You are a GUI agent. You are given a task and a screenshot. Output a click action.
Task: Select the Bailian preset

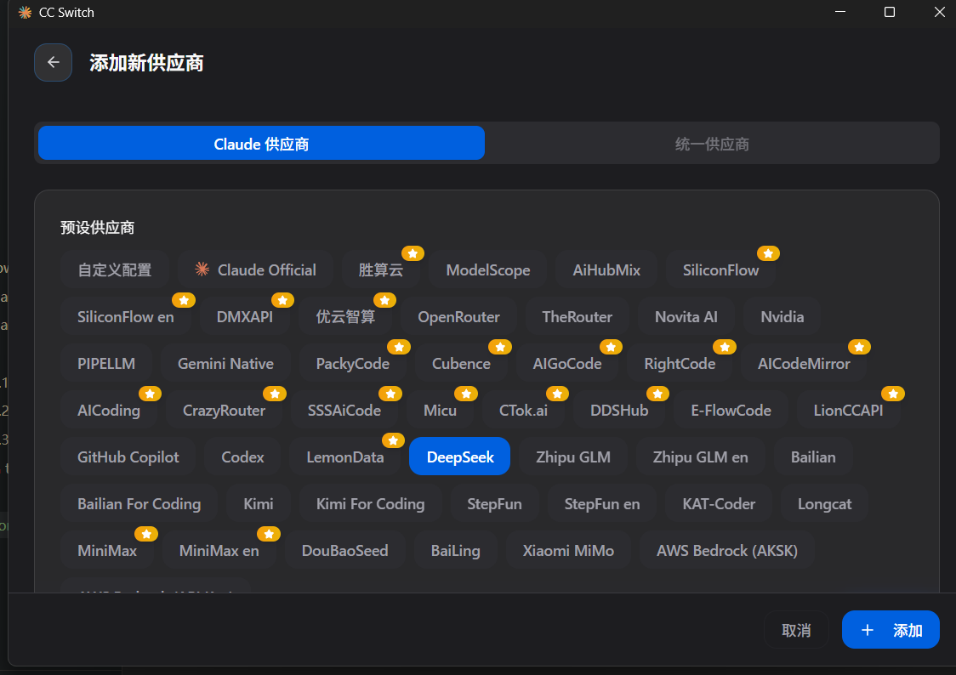pos(813,457)
